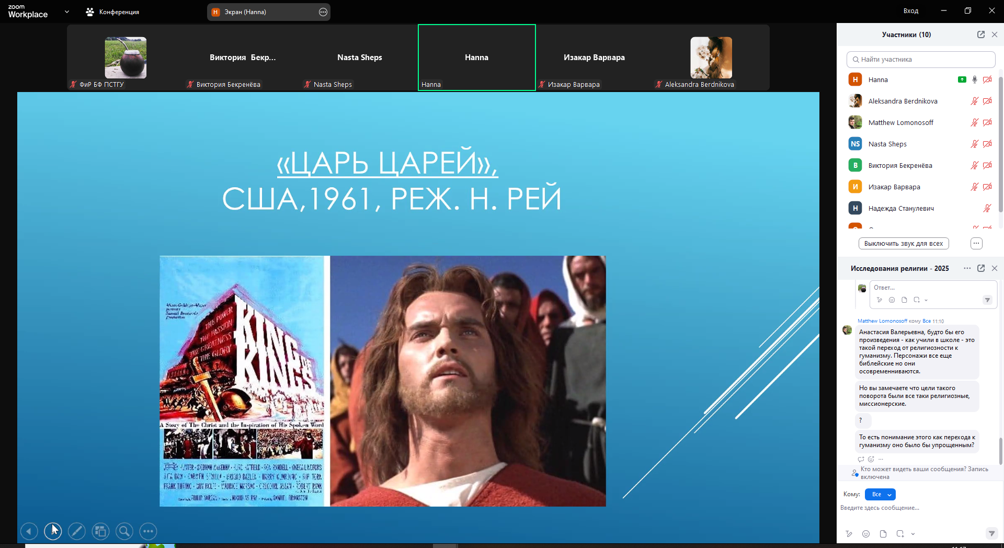Image resolution: width=1004 pixels, height=548 pixels.
Task: Attach a file in reply box
Action: tap(905, 300)
